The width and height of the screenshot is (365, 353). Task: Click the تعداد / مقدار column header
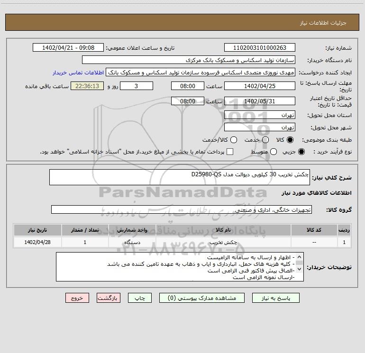(85, 230)
